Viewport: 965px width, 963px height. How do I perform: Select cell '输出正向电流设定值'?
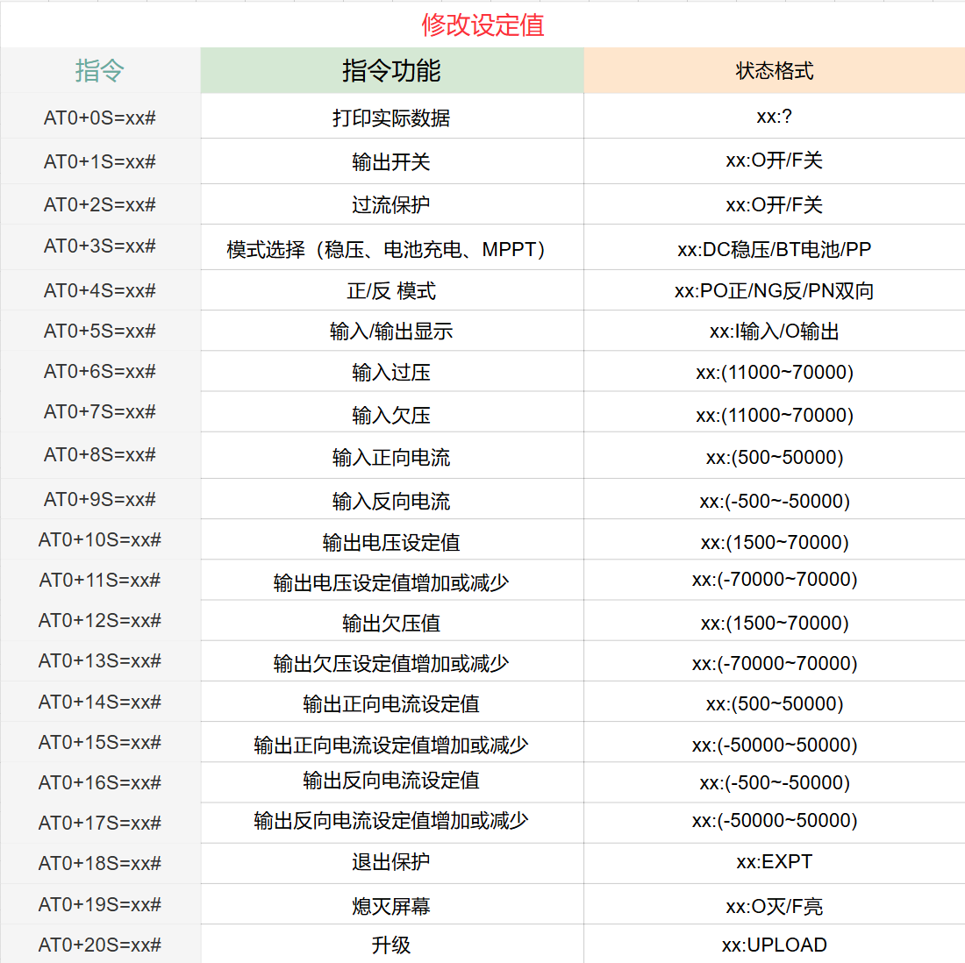(x=391, y=703)
